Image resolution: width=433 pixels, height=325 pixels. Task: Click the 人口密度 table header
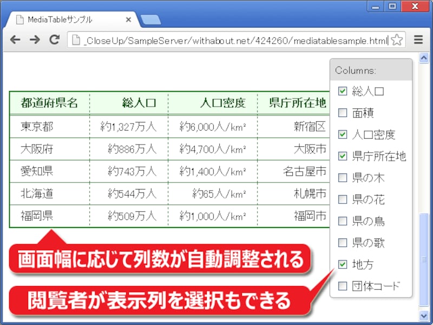pos(213,103)
